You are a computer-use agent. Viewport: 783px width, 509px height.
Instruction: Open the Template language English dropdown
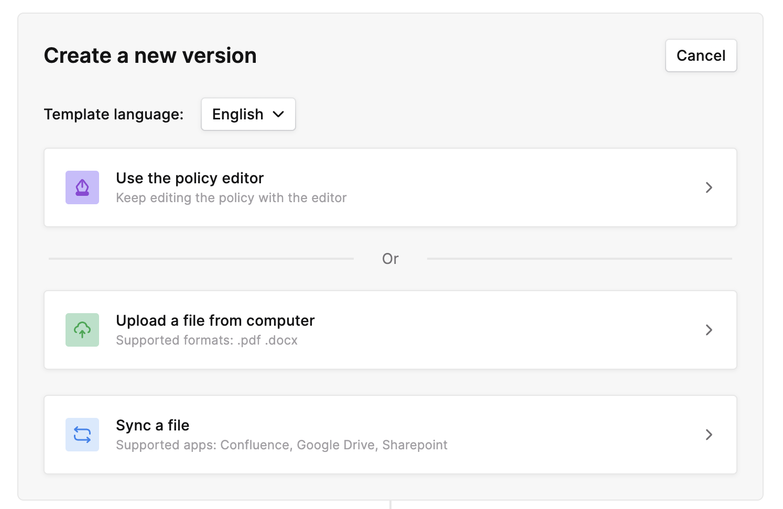point(248,114)
